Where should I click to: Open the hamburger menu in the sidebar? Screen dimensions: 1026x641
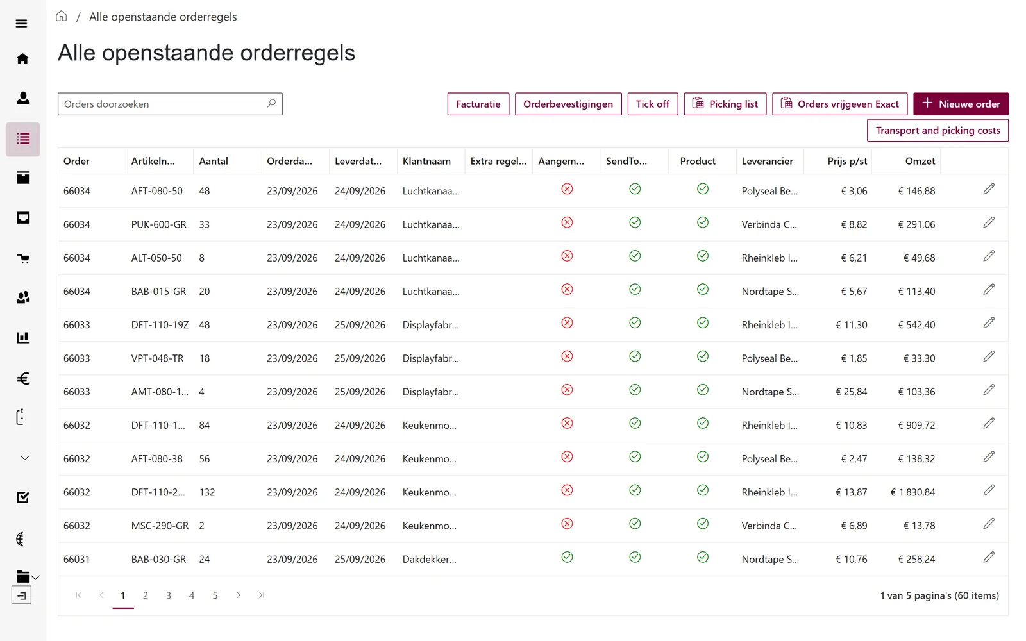(x=22, y=24)
